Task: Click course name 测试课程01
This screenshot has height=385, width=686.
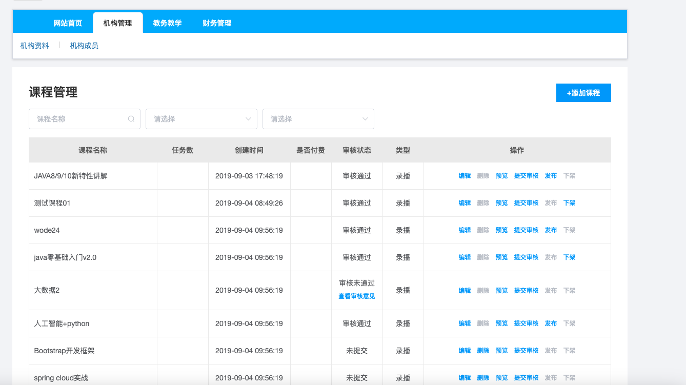Action: point(52,203)
